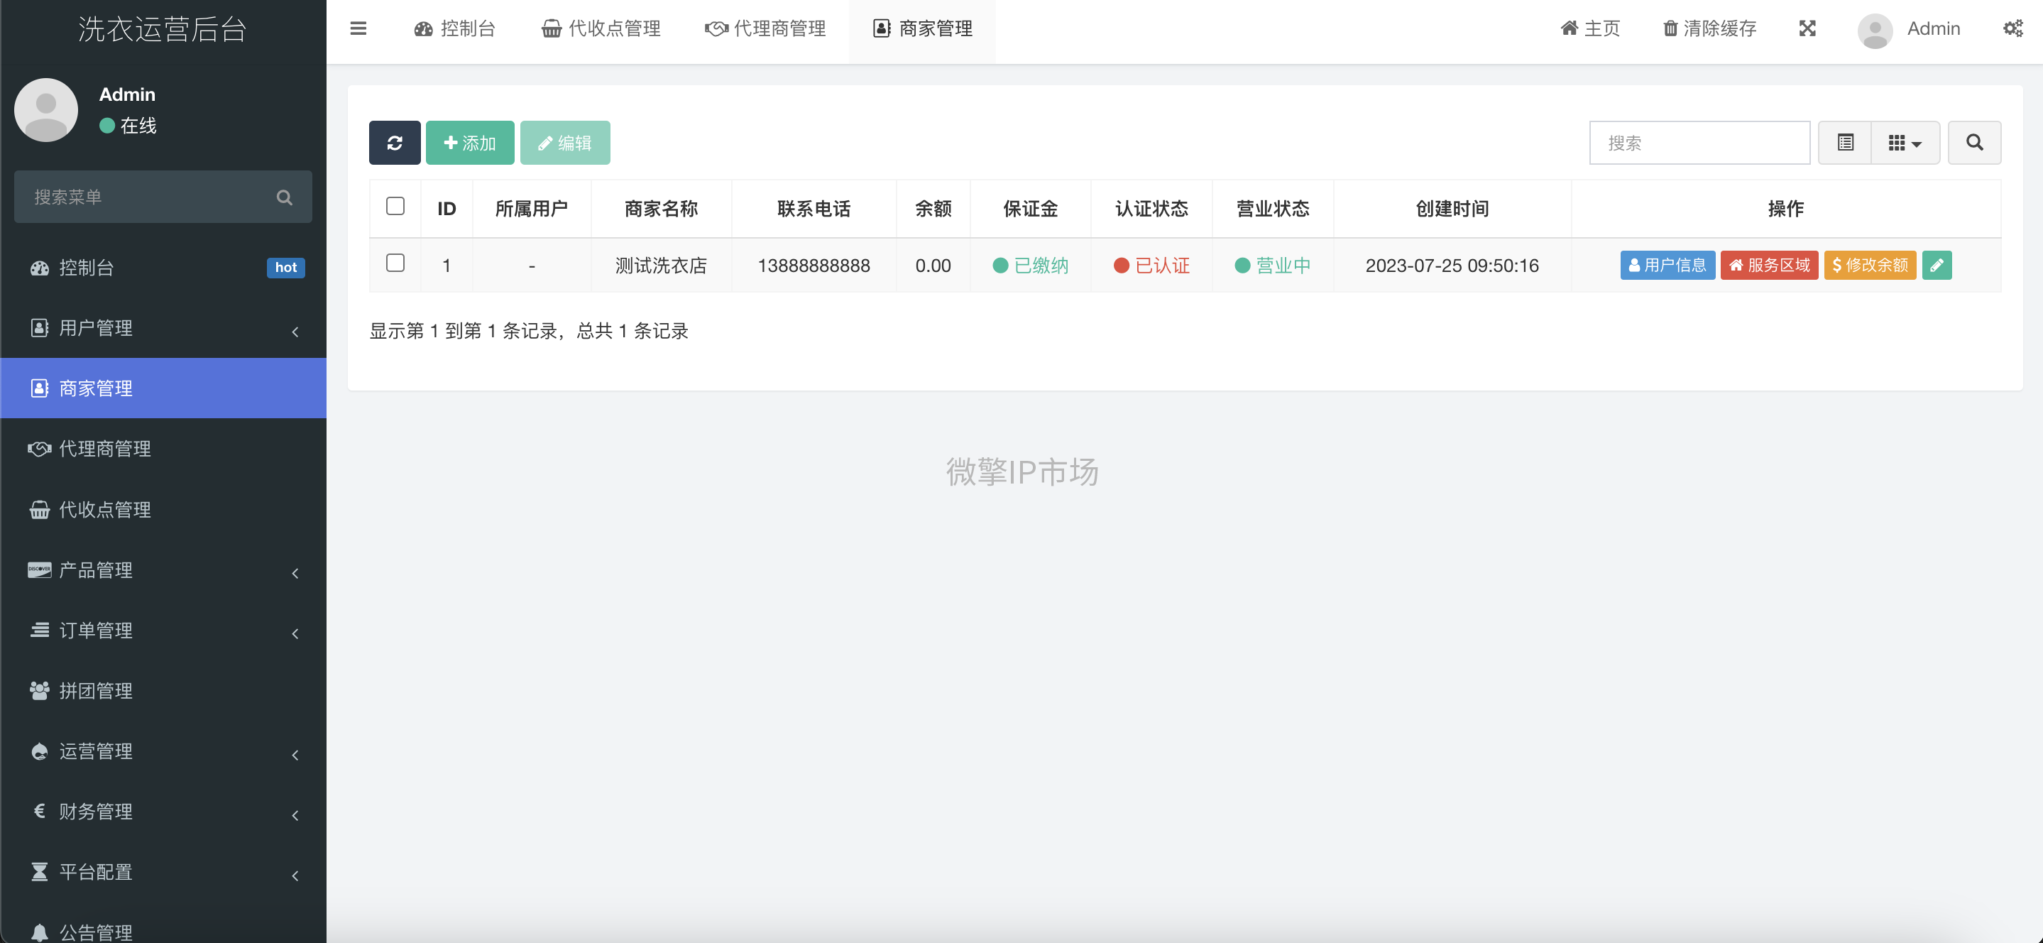The width and height of the screenshot is (2043, 943).
Task: Click the group icon beside 拼团管理
Action: point(40,690)
